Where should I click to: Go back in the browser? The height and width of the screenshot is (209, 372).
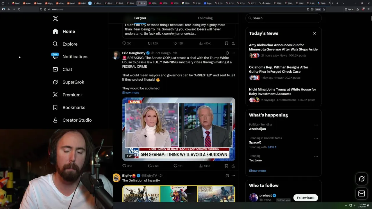[9, 9]
